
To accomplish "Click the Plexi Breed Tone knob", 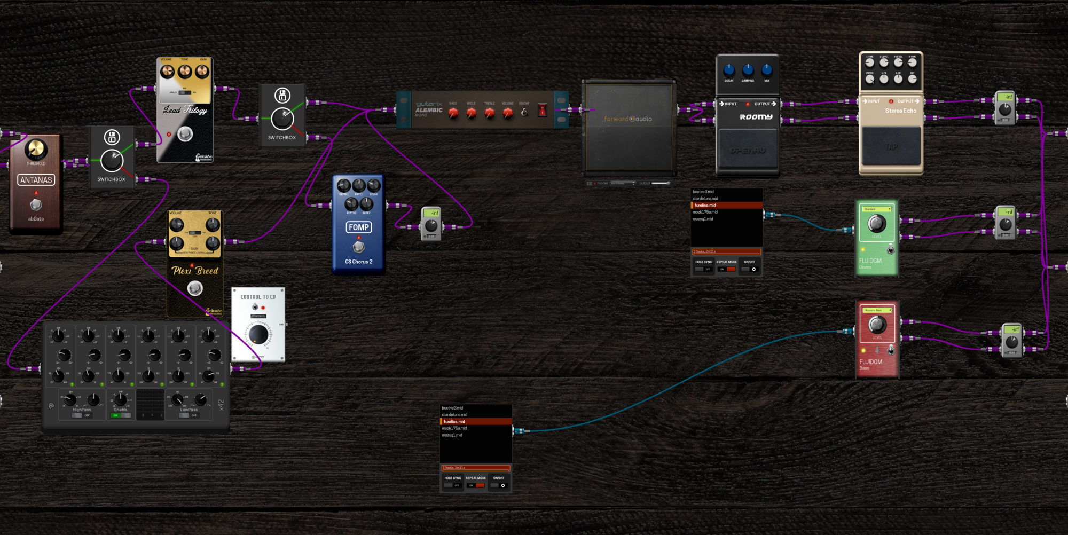I will (x=213, y=225).
